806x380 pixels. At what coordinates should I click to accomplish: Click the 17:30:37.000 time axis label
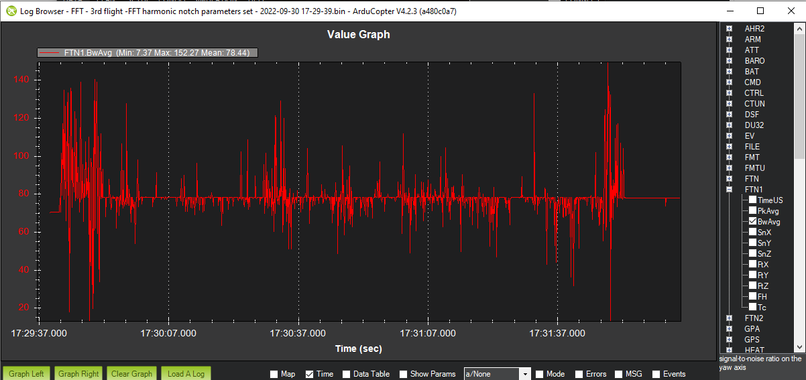[x=298, y=333]
